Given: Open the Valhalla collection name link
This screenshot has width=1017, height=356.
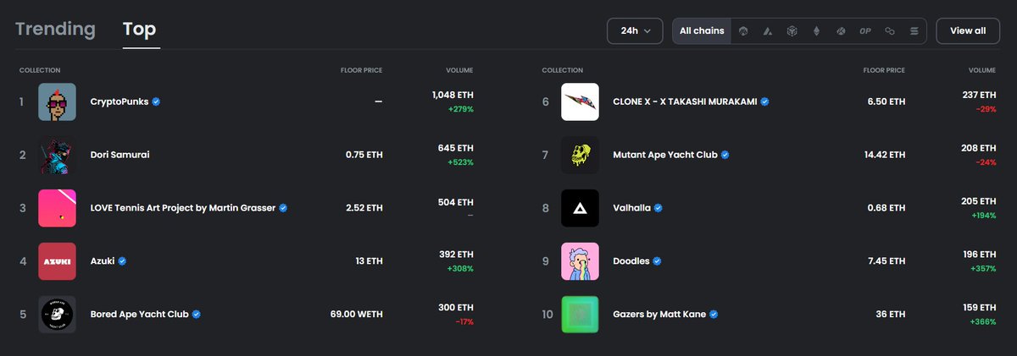Looking at the screenshot, I should (631, 208).
